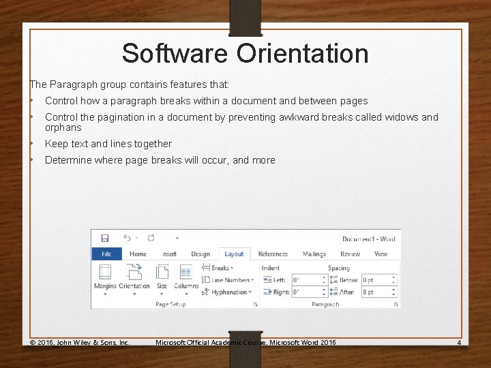Open the Hyphenation dropdown

point(250,292)
